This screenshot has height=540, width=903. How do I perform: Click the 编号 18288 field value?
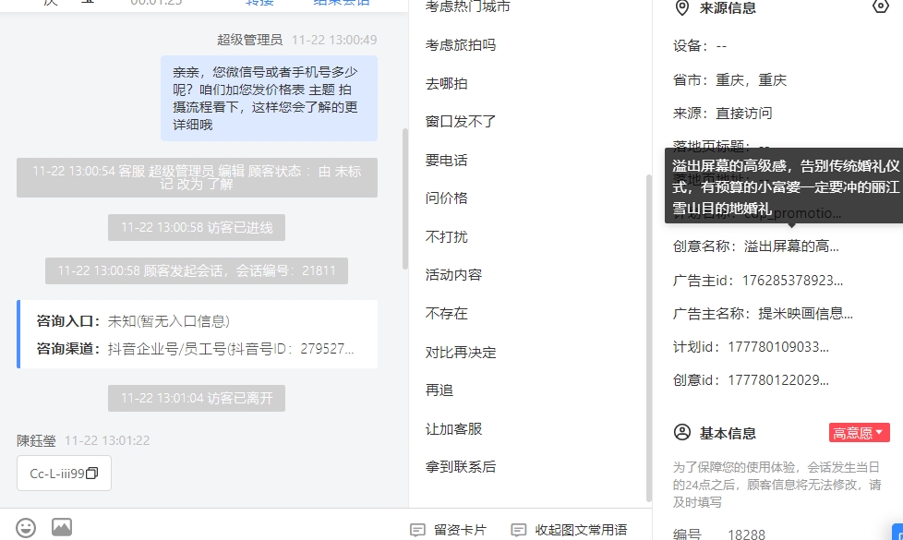click(746, 534)
